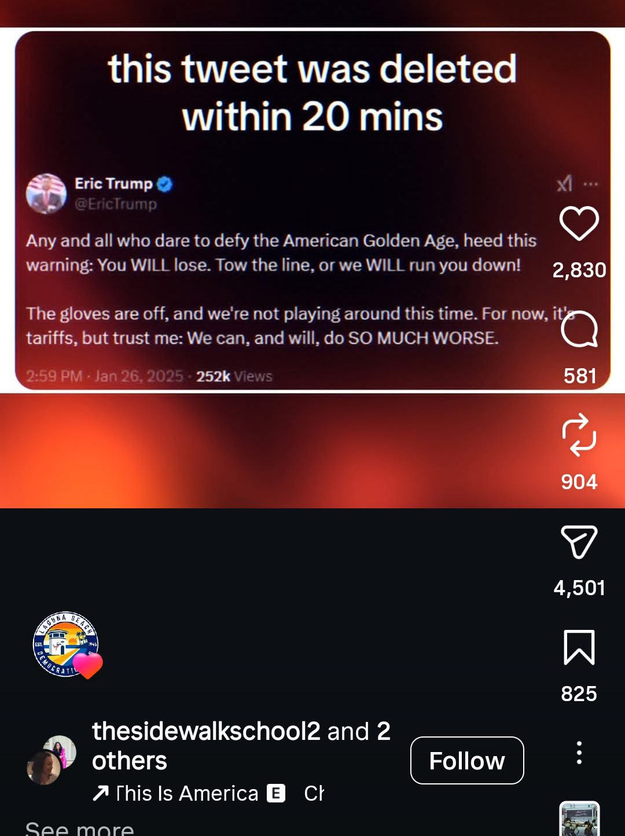Share post with paper plane icon
The width and height of the screenshot is (625, 836).
579,541
